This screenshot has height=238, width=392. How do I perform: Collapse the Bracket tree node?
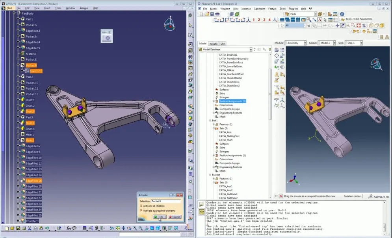[210, 175]
